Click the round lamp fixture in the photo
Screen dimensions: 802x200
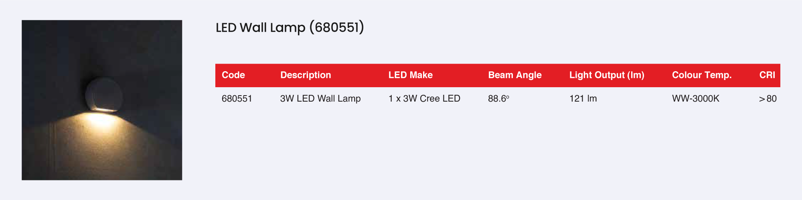103,95
